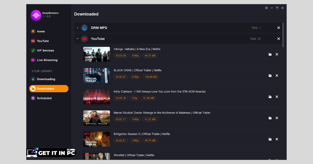Click the Scheduled calendar icon
Screen dimensions: 313x164
[x=33, y=98]
